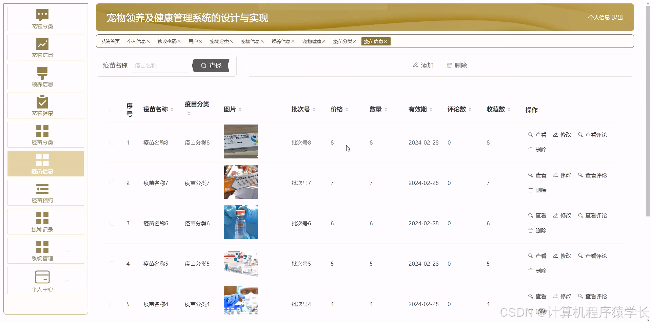Open 领养信息 brush sidebar icon
The width and height of the screenshot is (651, 323).
[42, 73]
